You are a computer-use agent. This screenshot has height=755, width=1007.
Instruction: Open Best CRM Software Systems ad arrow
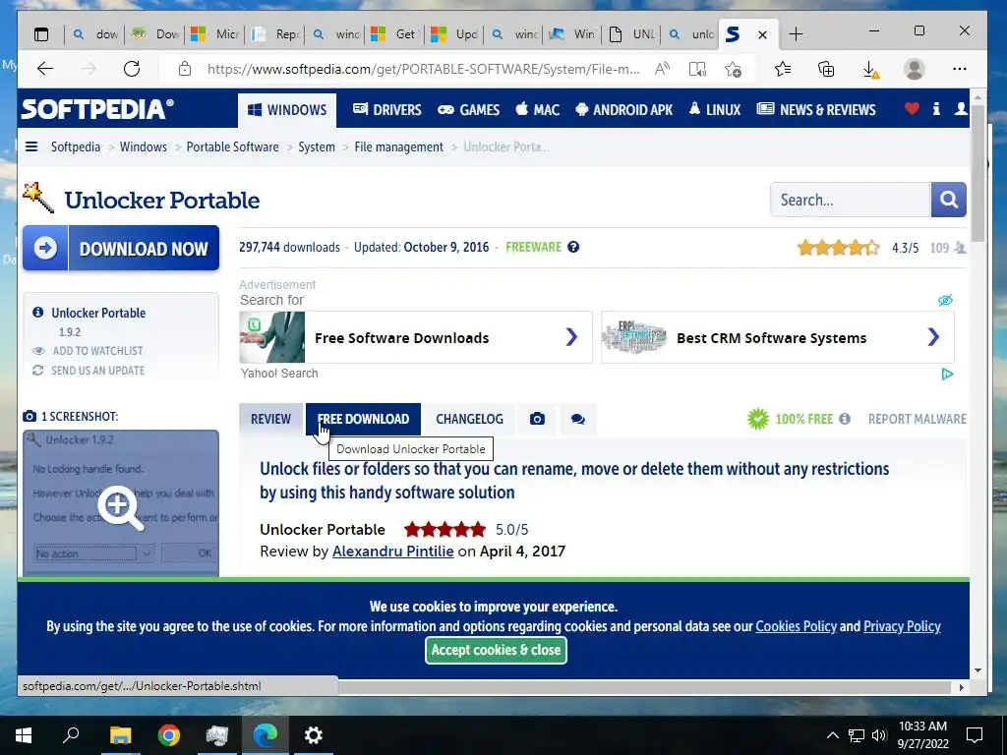[934, 337]
